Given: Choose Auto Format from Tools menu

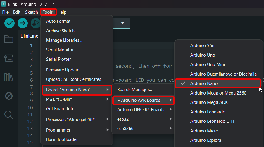Looking at the screenshot, I should 77,21.
